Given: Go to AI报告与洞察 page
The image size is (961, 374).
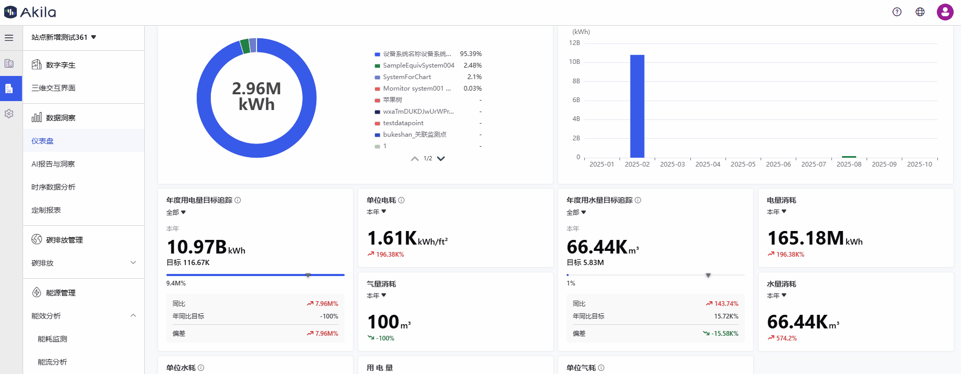Looking at the screenshot, I should [53, 164].
